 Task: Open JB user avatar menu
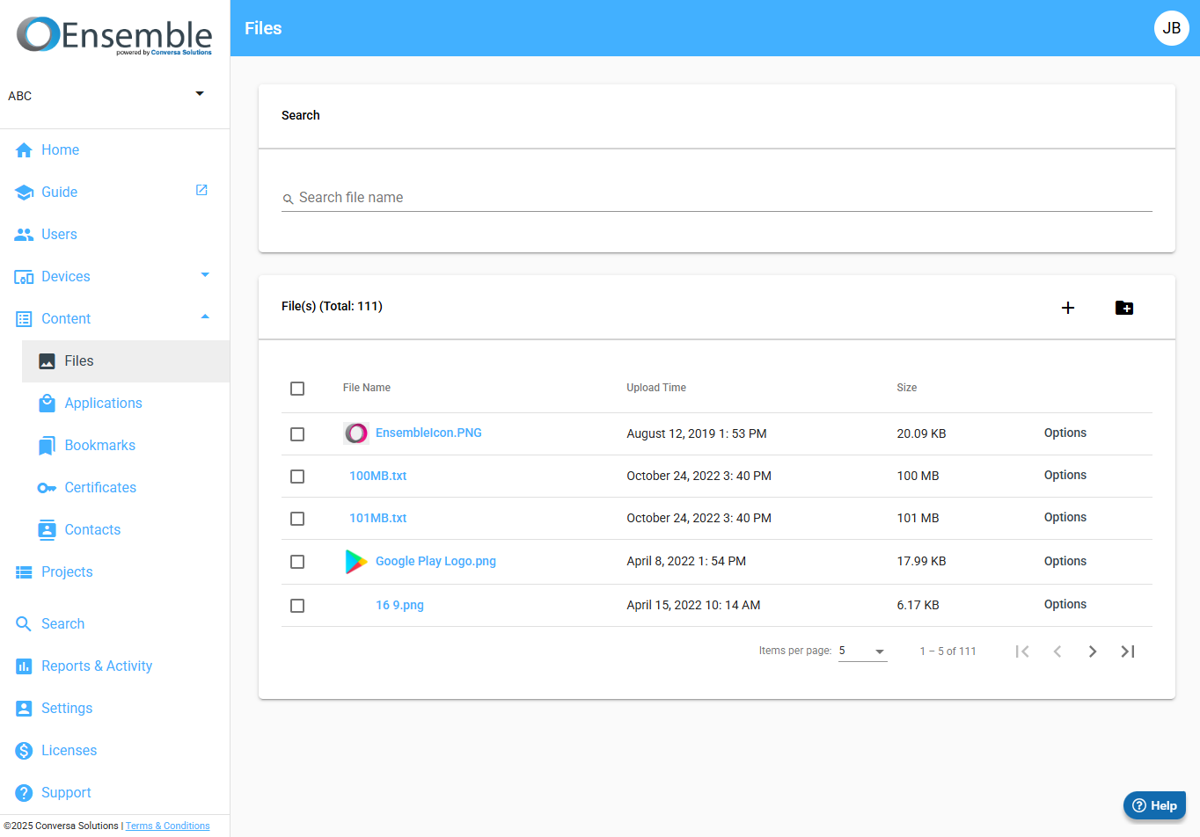point(1172,28)
